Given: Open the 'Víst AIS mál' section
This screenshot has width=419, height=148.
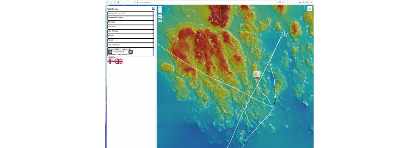Looking at the screenshot, I should (130, 31).
